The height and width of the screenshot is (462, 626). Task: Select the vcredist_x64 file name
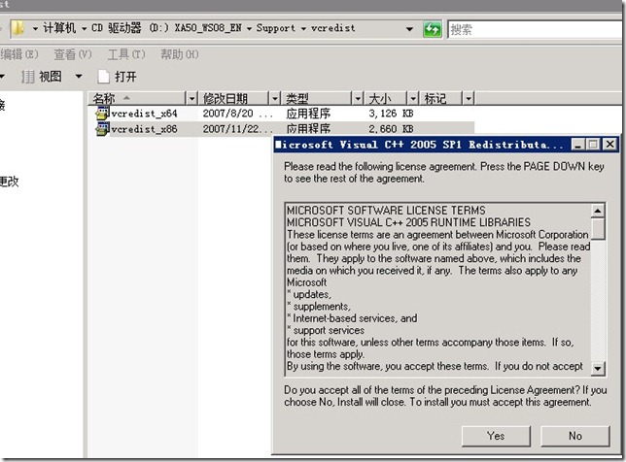[x=144, y=114]
